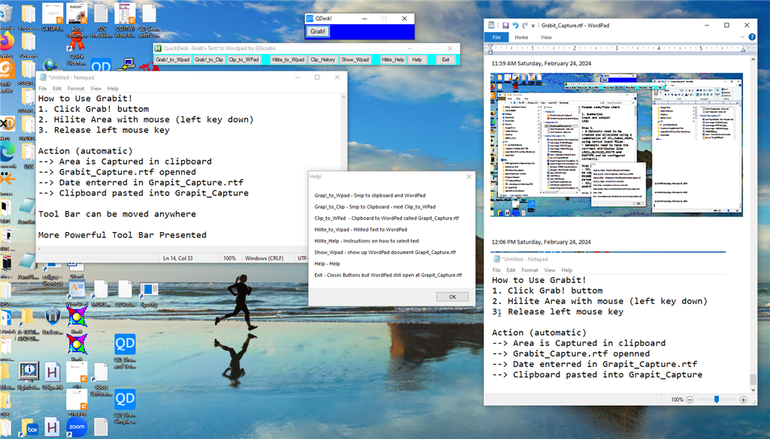770x439 pixels.
Task: Select the Bginfo monitor desktop icon
Action: click(x=29, y=376)
